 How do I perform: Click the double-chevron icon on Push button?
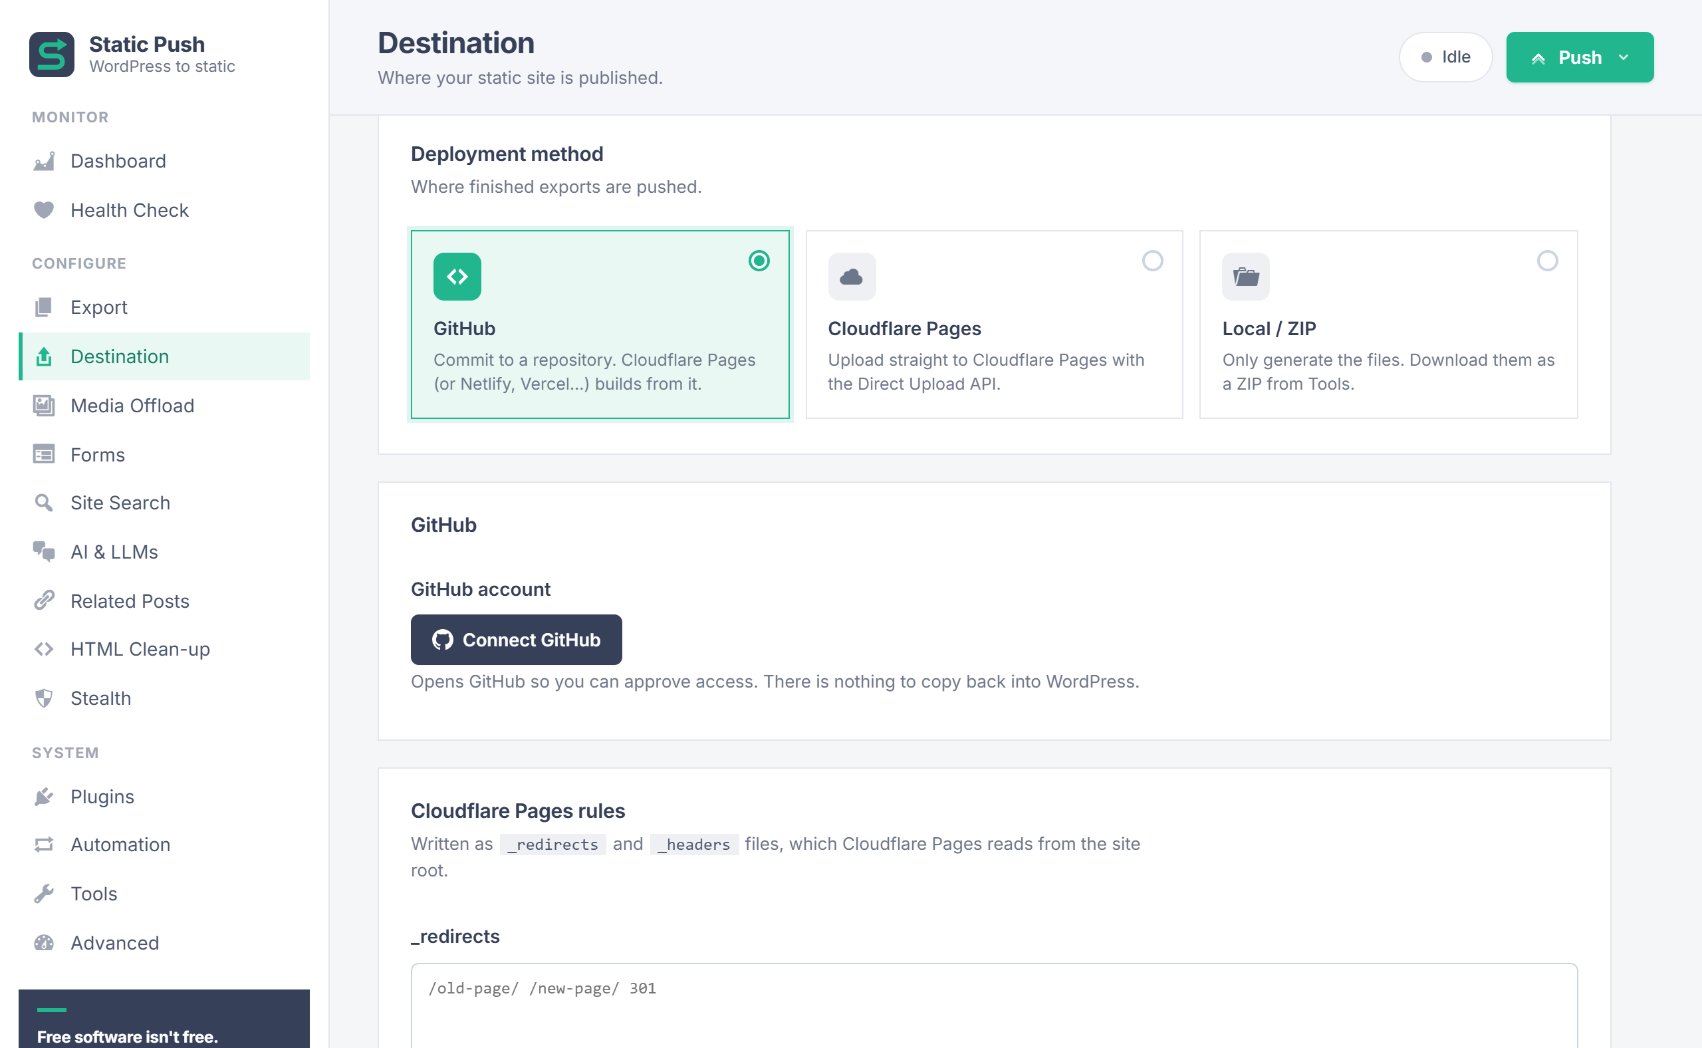pos(1538,59)
